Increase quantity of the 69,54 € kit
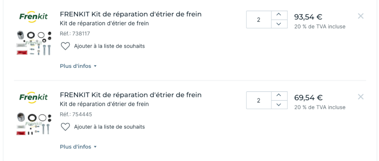 pyautogui.click(x=279, y=96)
